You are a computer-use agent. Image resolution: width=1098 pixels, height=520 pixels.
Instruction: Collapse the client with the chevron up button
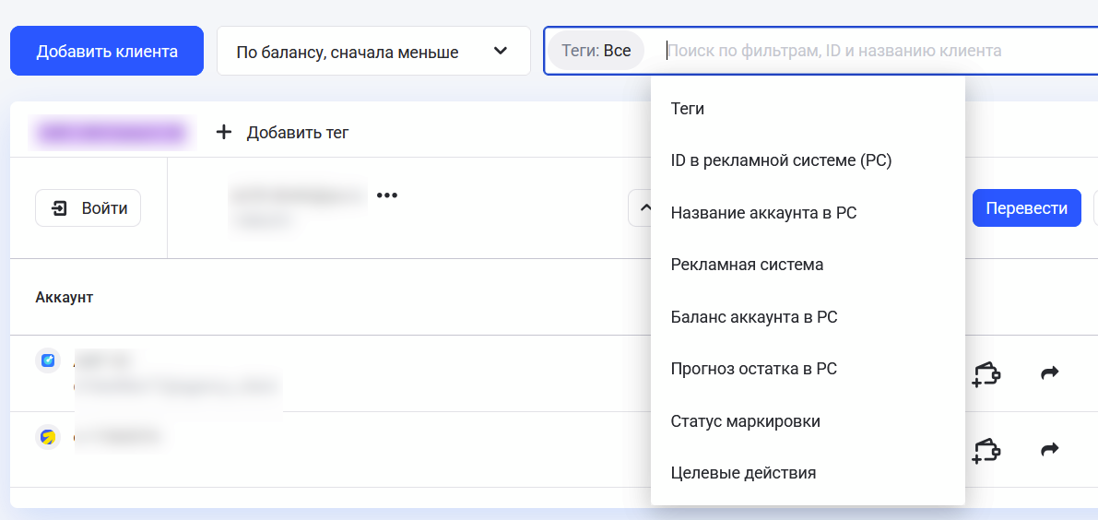[x=640, y=207]
